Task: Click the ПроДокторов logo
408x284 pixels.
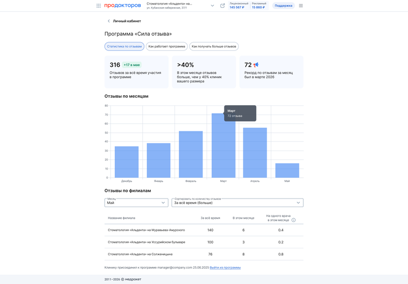Action: click(122, 6)
